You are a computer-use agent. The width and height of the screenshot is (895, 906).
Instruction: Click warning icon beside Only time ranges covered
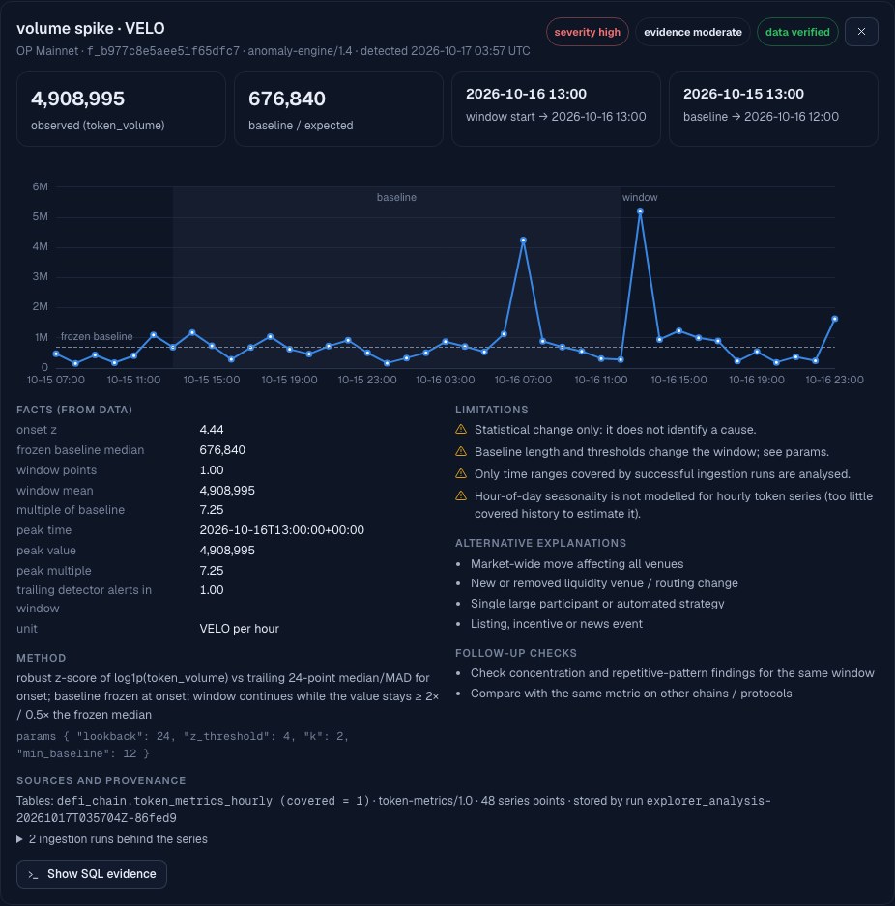point(461,474)
